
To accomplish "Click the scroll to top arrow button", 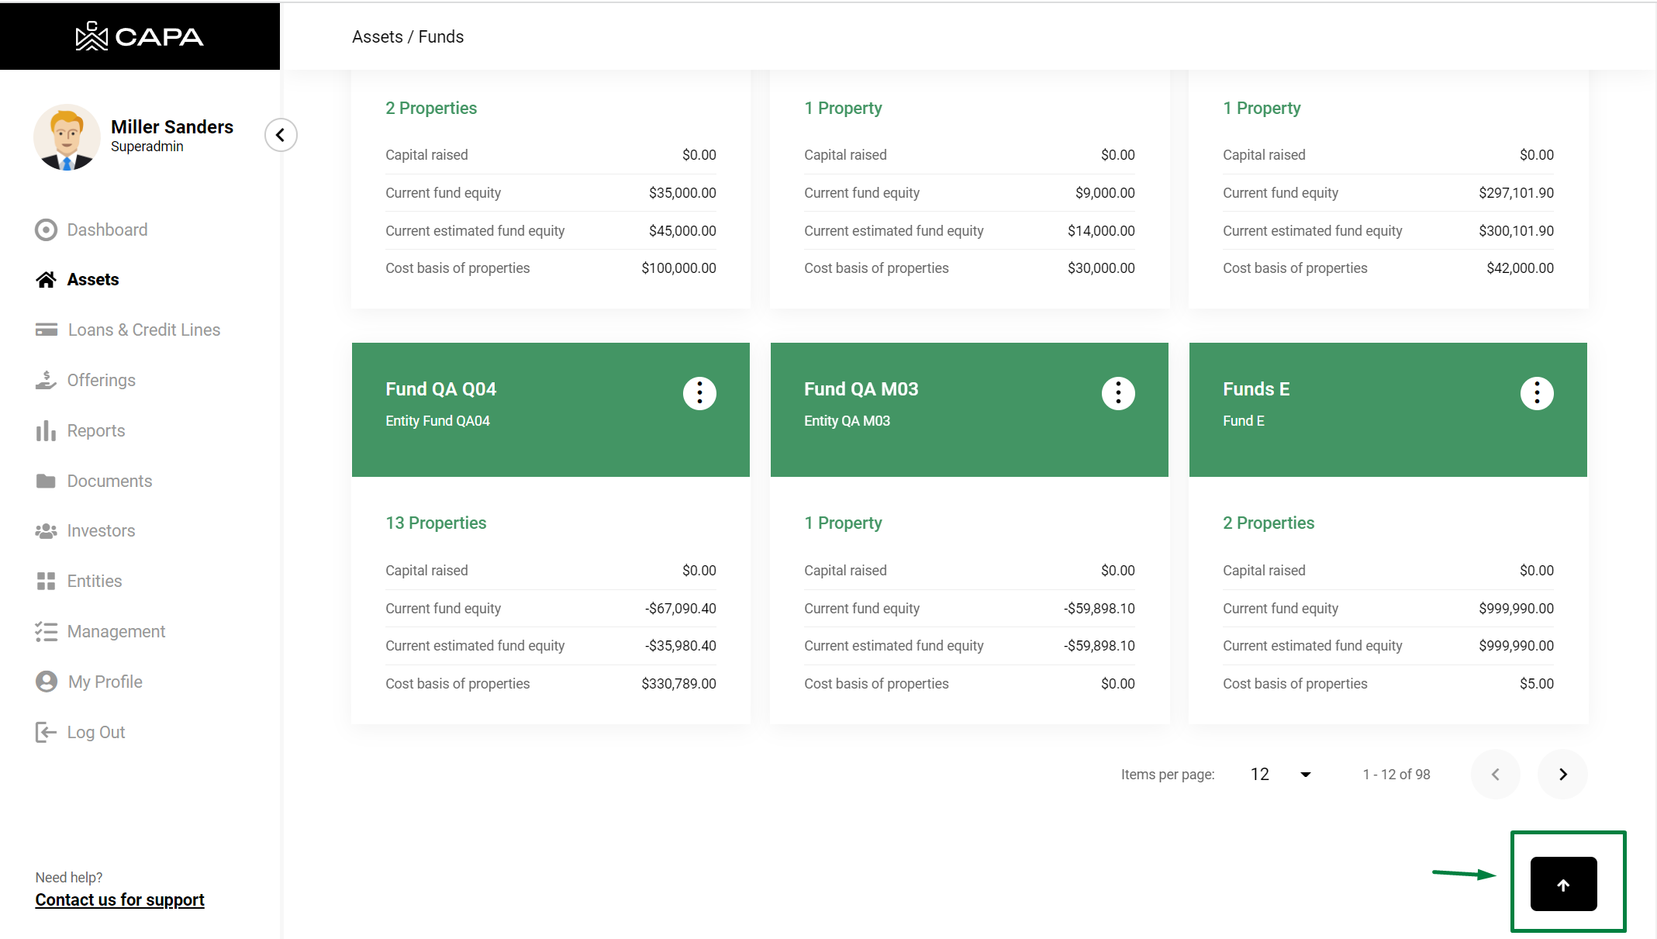I will (1563, 884).
